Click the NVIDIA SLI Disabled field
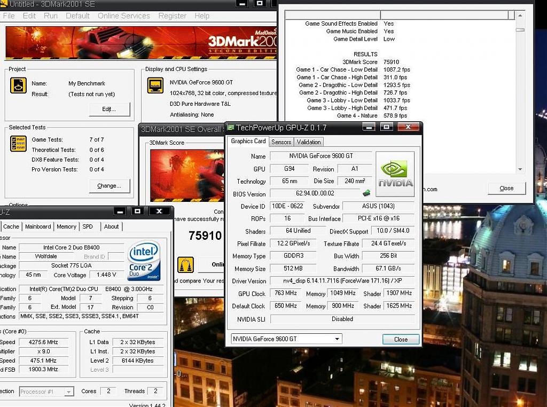Viewport: 547px width, 407px height. click(342, 319)
